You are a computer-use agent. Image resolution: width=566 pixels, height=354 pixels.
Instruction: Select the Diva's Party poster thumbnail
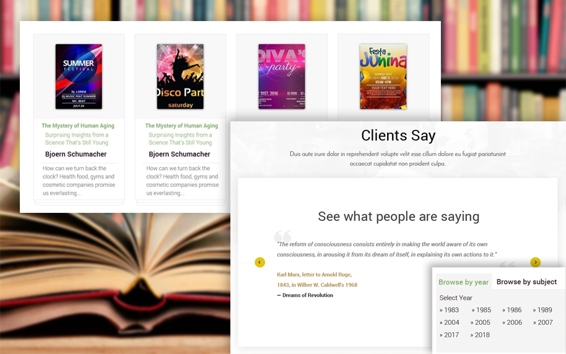tap(282, 77)
